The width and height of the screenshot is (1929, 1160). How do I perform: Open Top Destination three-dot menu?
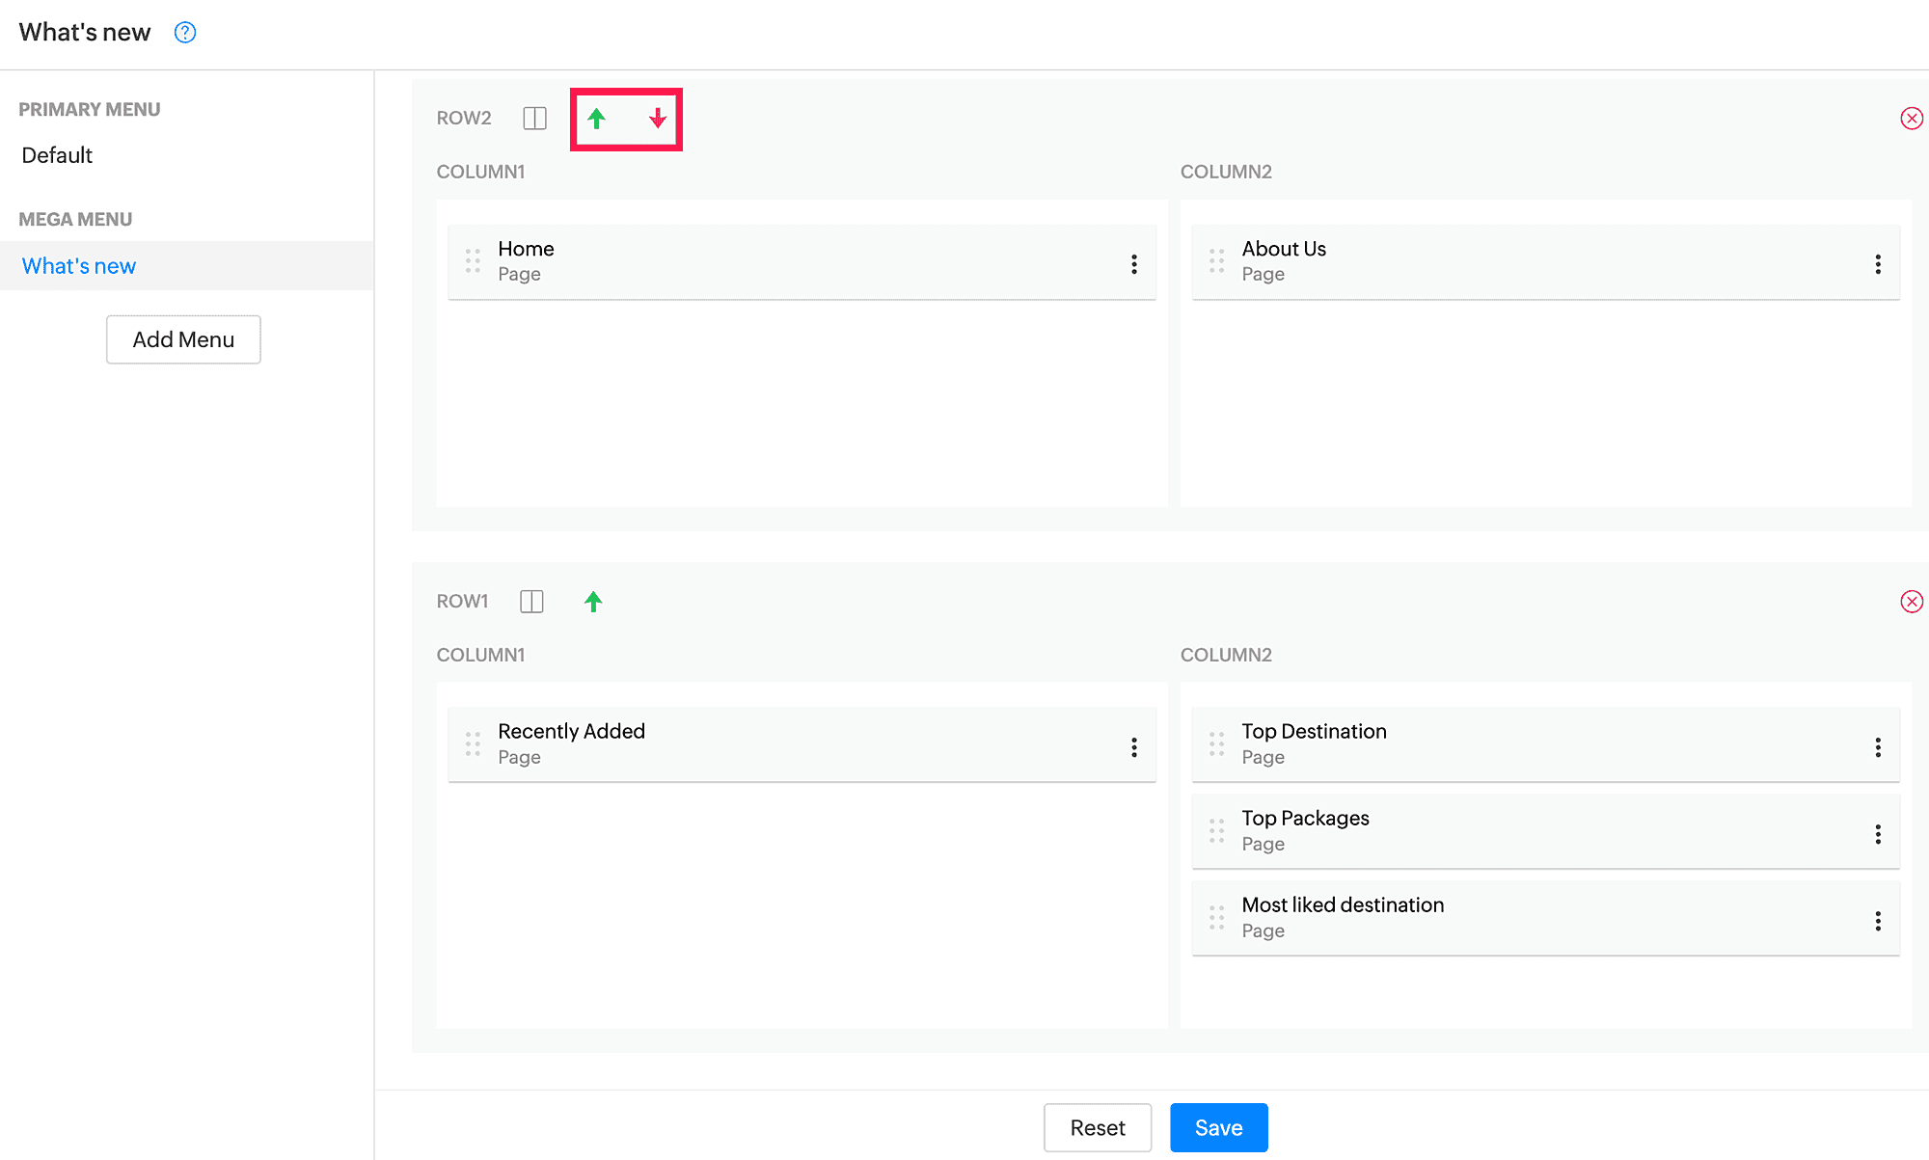point(1878,747)
